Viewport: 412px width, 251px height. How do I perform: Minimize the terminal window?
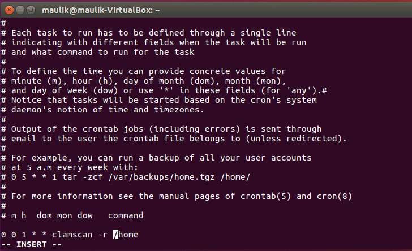[x=20, y=10]
